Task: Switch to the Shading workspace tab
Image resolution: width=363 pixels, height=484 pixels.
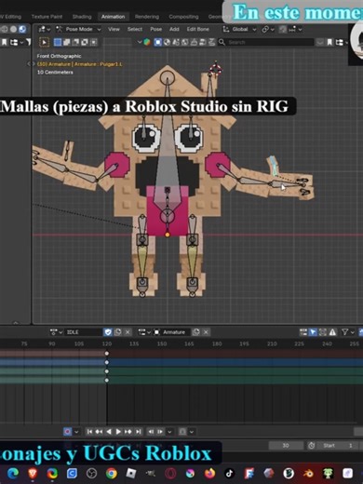Action: 82,17
